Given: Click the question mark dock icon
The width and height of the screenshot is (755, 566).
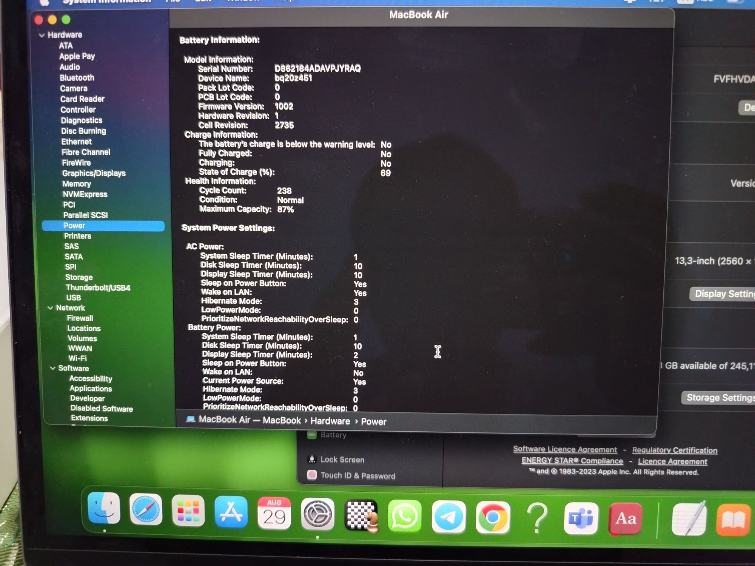Looking at the screenshot, I should click(x=537, y=518).
